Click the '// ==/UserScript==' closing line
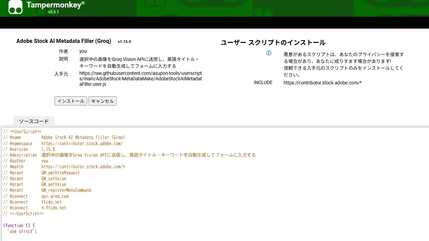 (x=23, y=214)
